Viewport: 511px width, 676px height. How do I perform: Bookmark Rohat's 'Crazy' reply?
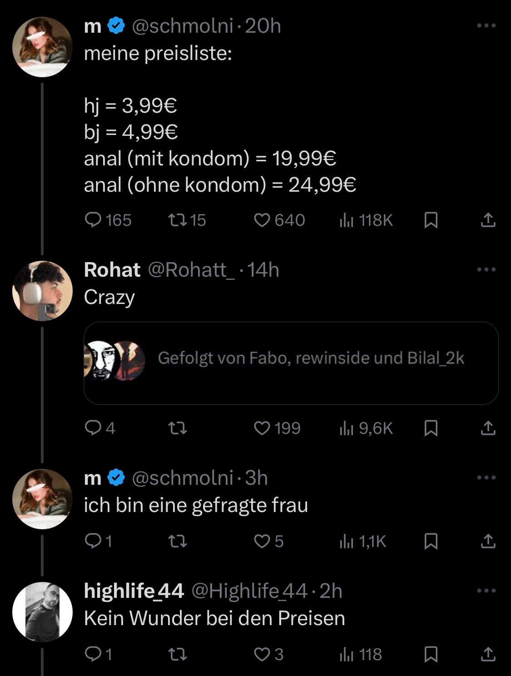pyautogui.click(x=431, y=428)
